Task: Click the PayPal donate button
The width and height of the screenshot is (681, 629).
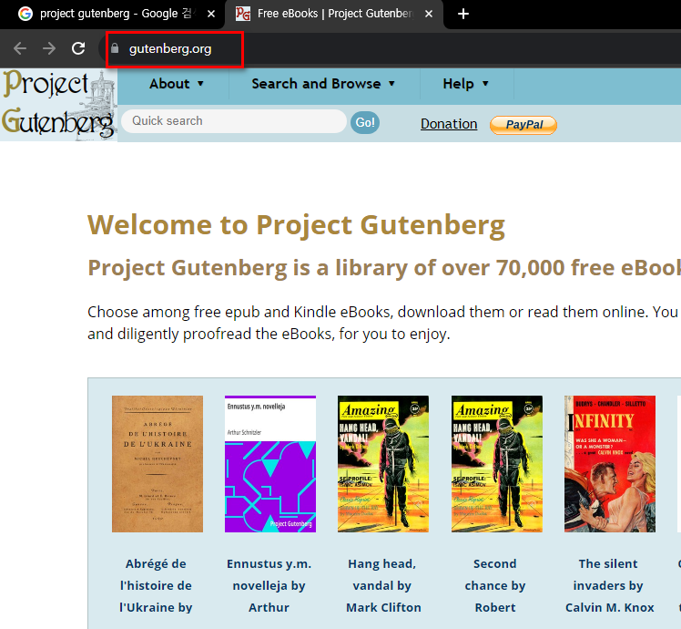Action: tap(523, 125)
